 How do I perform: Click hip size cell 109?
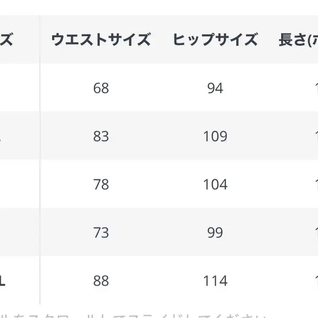215,137
